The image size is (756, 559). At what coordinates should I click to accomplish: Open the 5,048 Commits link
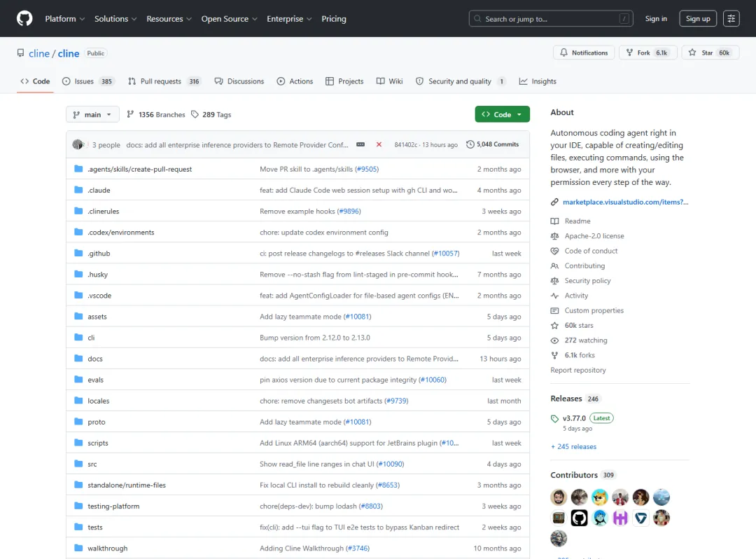[x=492, y=144]
